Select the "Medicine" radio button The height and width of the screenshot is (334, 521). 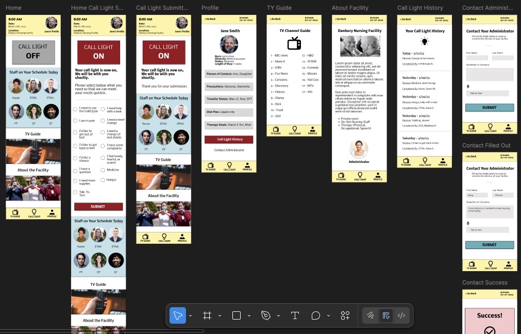(103, 170)
